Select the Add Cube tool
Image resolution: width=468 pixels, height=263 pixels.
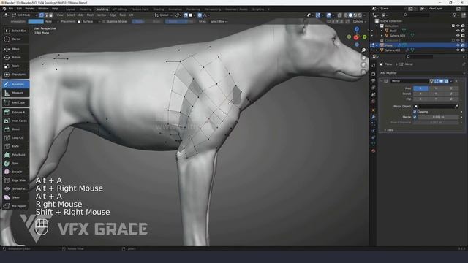coord(15,102)
